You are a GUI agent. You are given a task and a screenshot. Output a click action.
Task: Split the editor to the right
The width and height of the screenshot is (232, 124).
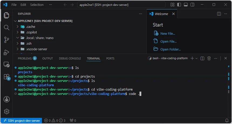coord(219,14)
